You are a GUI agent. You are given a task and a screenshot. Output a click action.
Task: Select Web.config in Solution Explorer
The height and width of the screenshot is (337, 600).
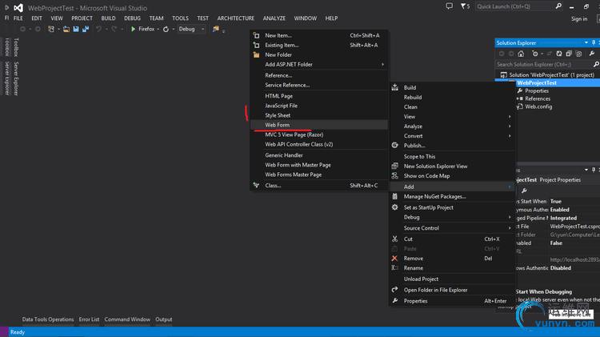click(538, 106)
